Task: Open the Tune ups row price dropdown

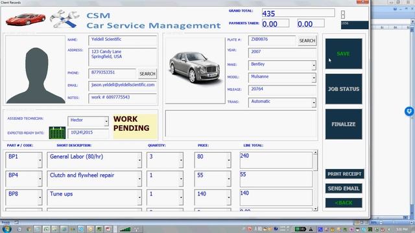Action: [229, 197]
